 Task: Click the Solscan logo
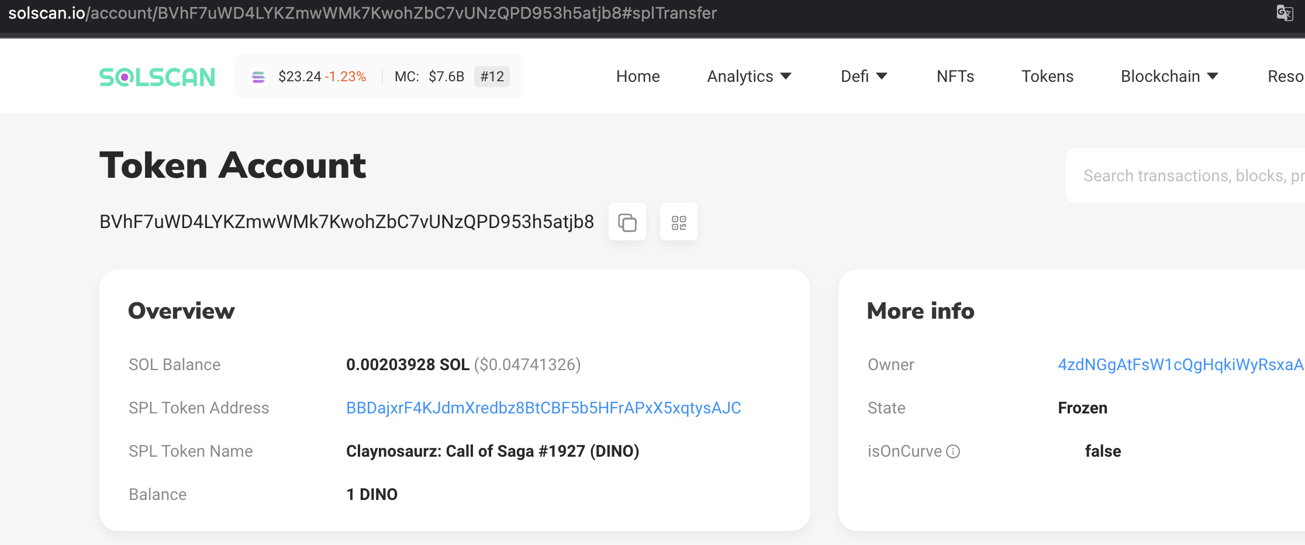point(156,76)
